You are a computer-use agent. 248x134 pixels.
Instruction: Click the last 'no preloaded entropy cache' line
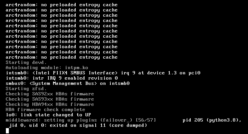(x=79, y=57)
